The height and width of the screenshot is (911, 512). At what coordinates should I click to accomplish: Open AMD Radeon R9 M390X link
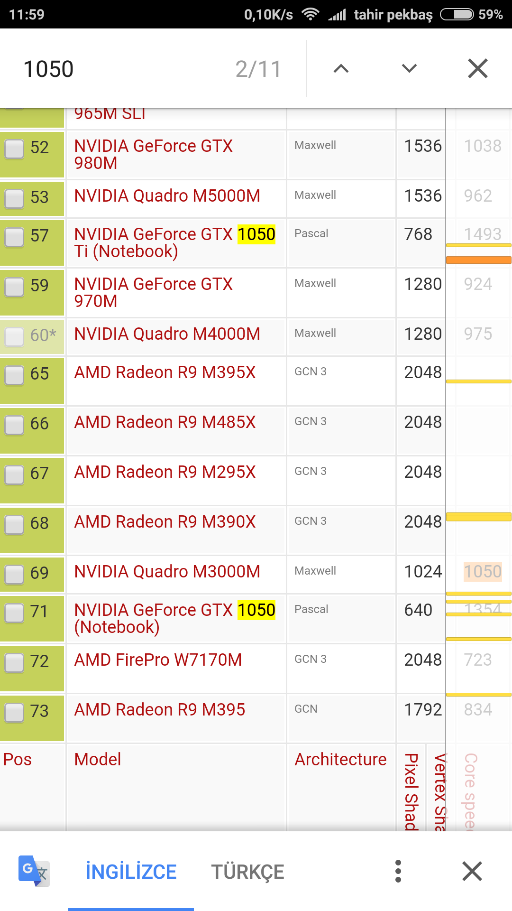coord(165,521)
